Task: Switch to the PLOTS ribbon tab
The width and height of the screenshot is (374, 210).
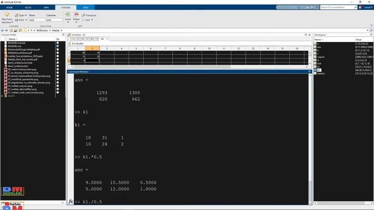Action: [x=28, y=8]
